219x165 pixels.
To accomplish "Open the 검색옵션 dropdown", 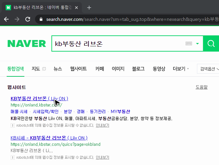I will (209, 69).
